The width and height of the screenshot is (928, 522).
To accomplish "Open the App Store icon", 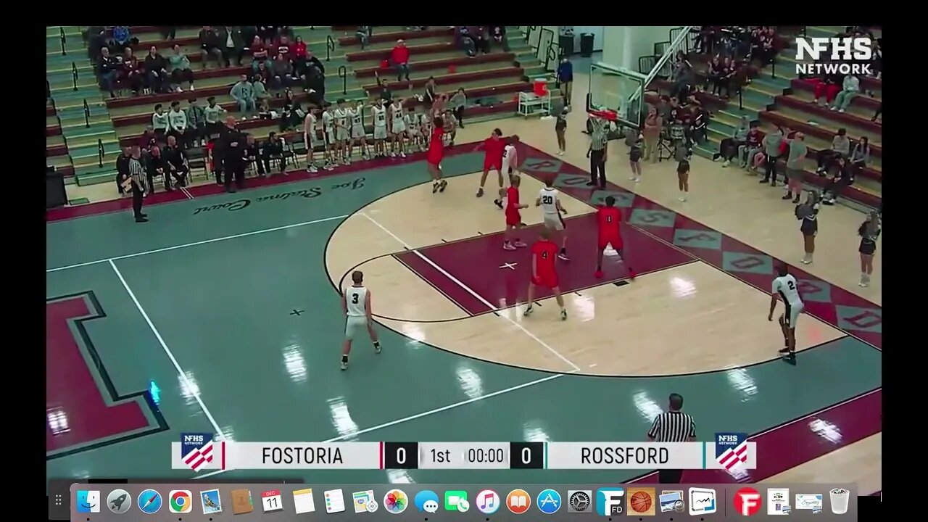I will point(549,501).
